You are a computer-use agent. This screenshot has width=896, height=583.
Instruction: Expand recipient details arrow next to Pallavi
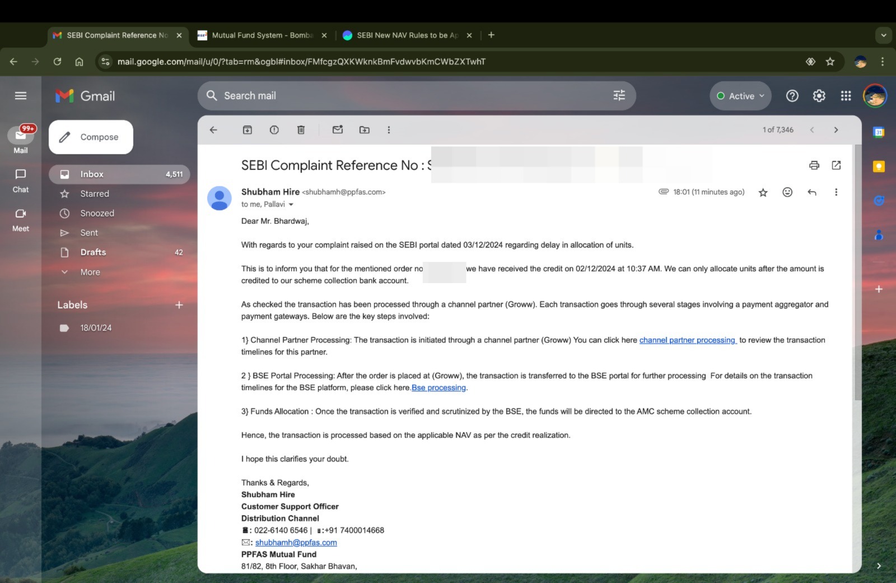click(291, 205)
